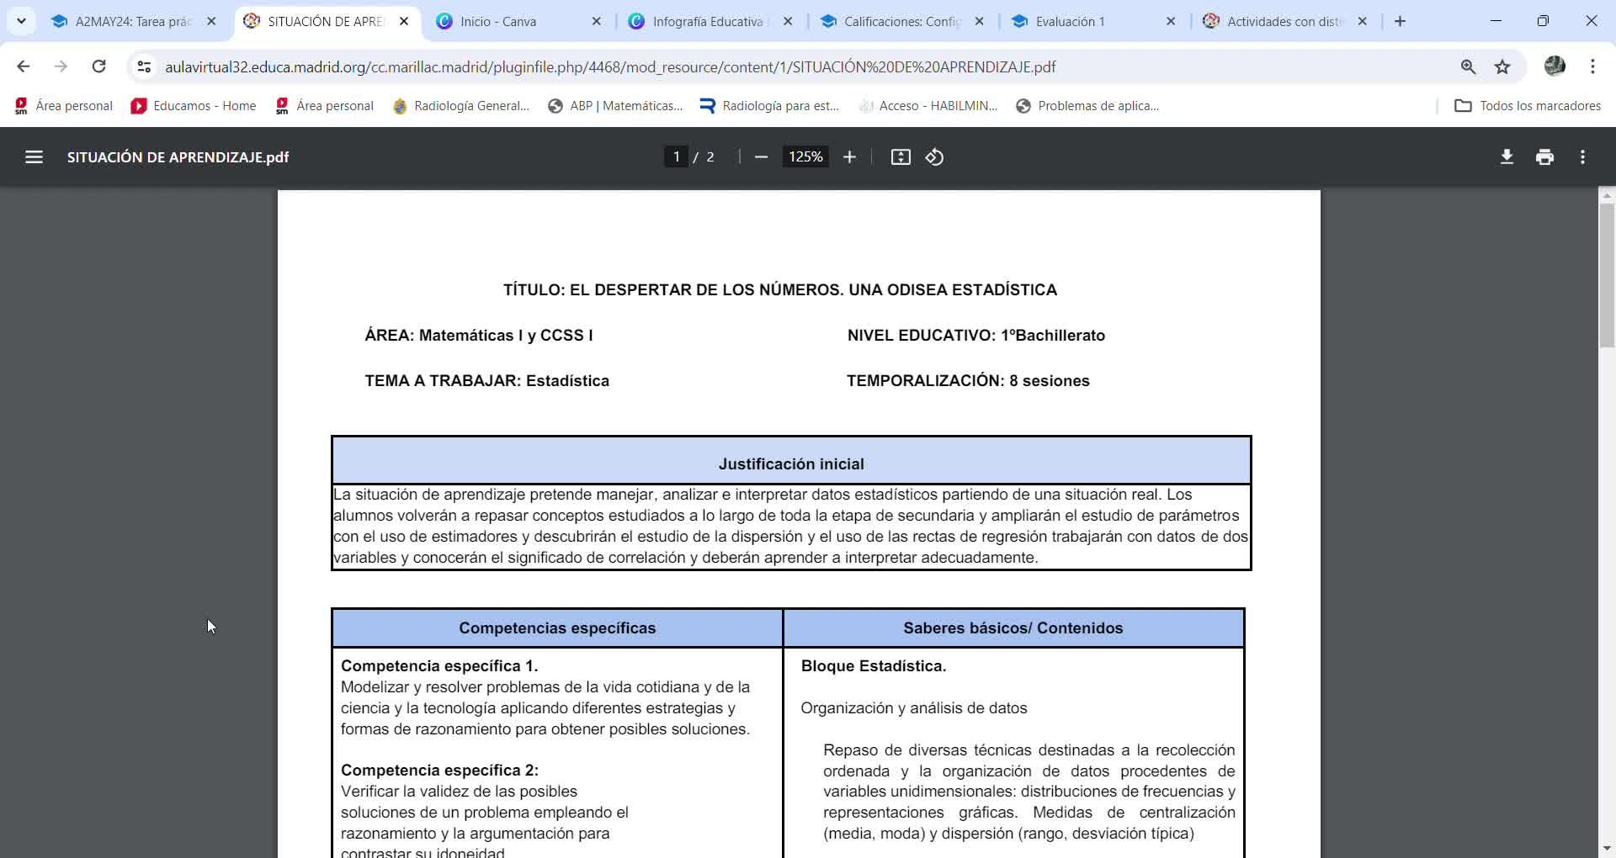The image size is (1616, 858).
Task: Click the PDF vertical scrollbar thumb
Action: tap(1607, 275)
